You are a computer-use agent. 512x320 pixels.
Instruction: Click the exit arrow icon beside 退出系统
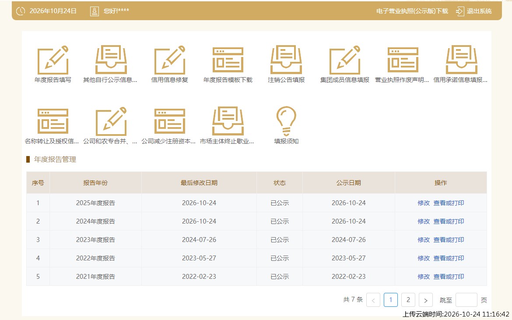[x=460, y=11]
